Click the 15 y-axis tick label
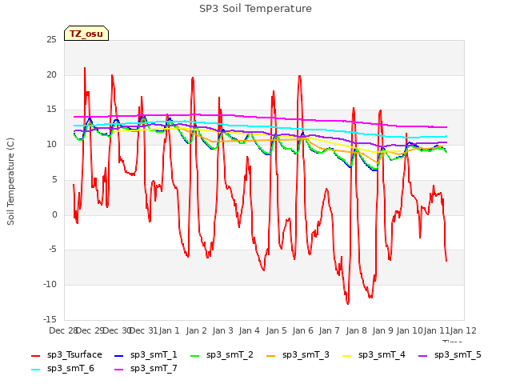This screenshot has width=512, height=384. click(x=51, y=110)
